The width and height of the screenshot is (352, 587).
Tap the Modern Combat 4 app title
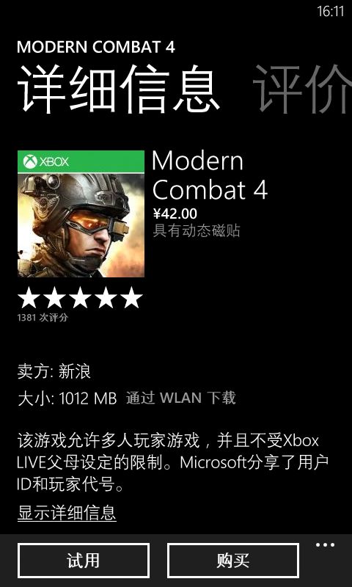(210, 175)
